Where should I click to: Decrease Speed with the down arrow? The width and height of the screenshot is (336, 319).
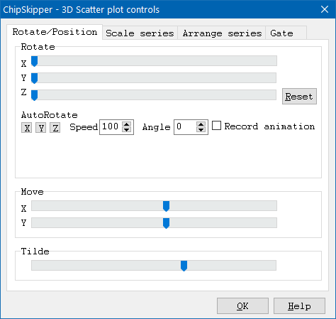(x=127, y=130)
